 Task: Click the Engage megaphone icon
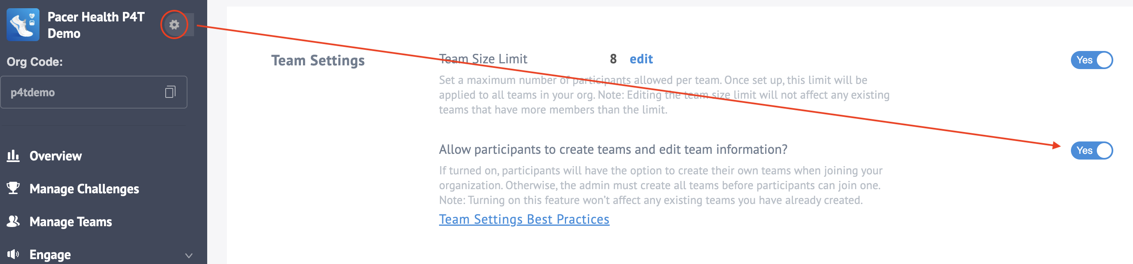(13, 254)
